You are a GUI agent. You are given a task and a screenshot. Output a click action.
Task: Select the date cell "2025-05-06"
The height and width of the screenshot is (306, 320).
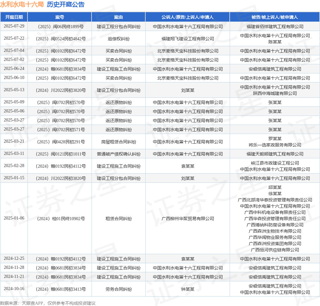(14, 111)
